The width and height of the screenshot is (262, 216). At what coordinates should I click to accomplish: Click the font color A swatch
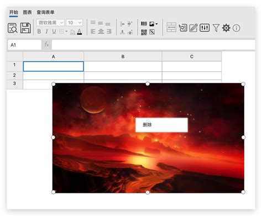(80, 32)
